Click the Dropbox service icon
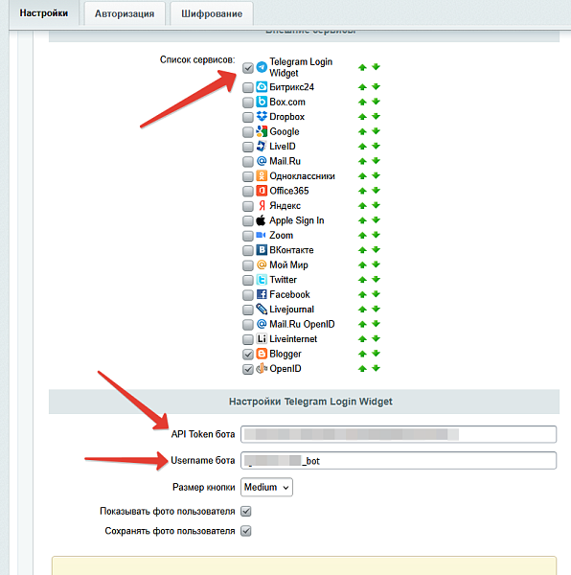571x575 pixels. click(262, 116)
